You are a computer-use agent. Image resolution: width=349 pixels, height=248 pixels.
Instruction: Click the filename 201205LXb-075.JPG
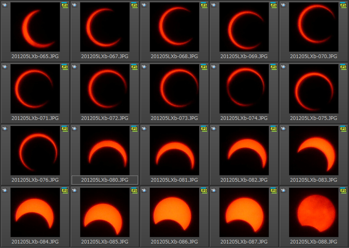314,118
